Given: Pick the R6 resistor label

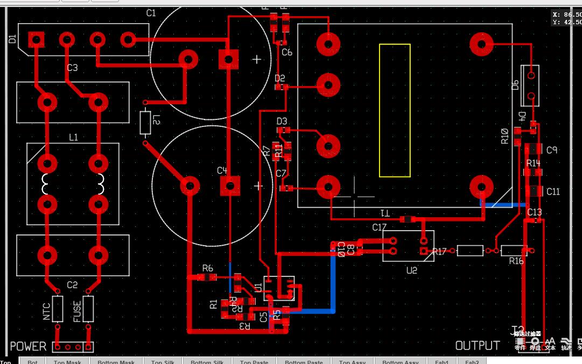Looking at the screenshot, I should click(208, 268).
